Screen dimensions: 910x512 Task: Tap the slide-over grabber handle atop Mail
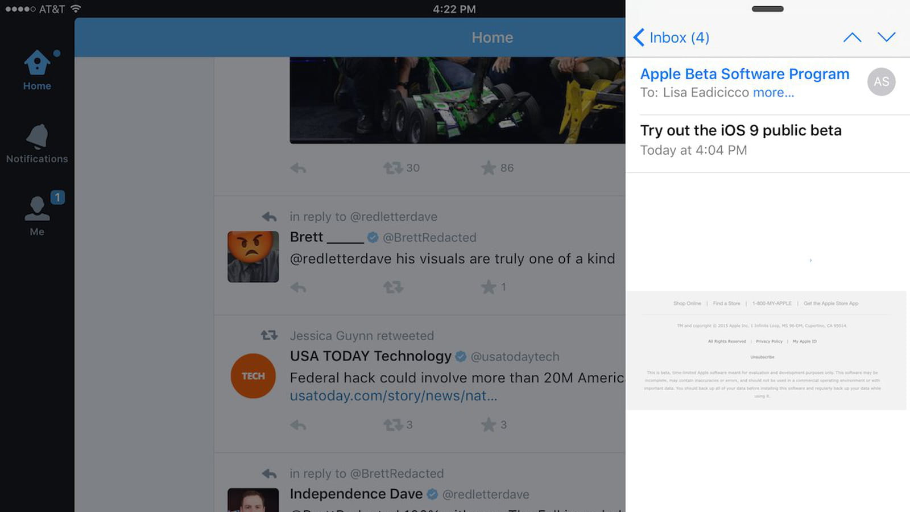(768, 9)
